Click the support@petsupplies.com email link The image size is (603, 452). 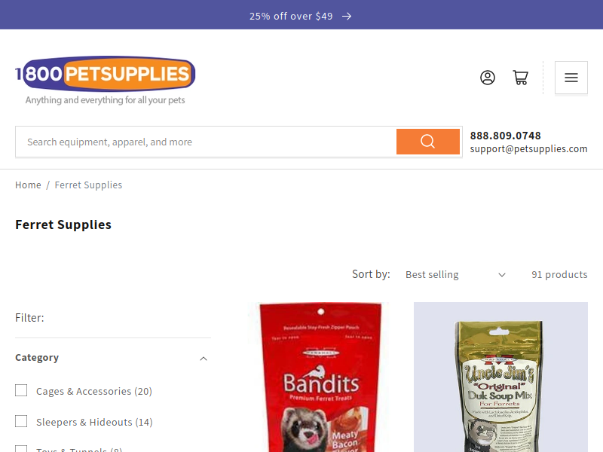[x=528, y=148]
